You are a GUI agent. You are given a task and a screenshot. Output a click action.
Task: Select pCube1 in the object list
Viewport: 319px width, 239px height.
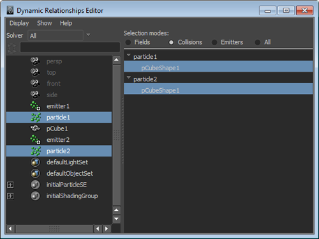57,128
